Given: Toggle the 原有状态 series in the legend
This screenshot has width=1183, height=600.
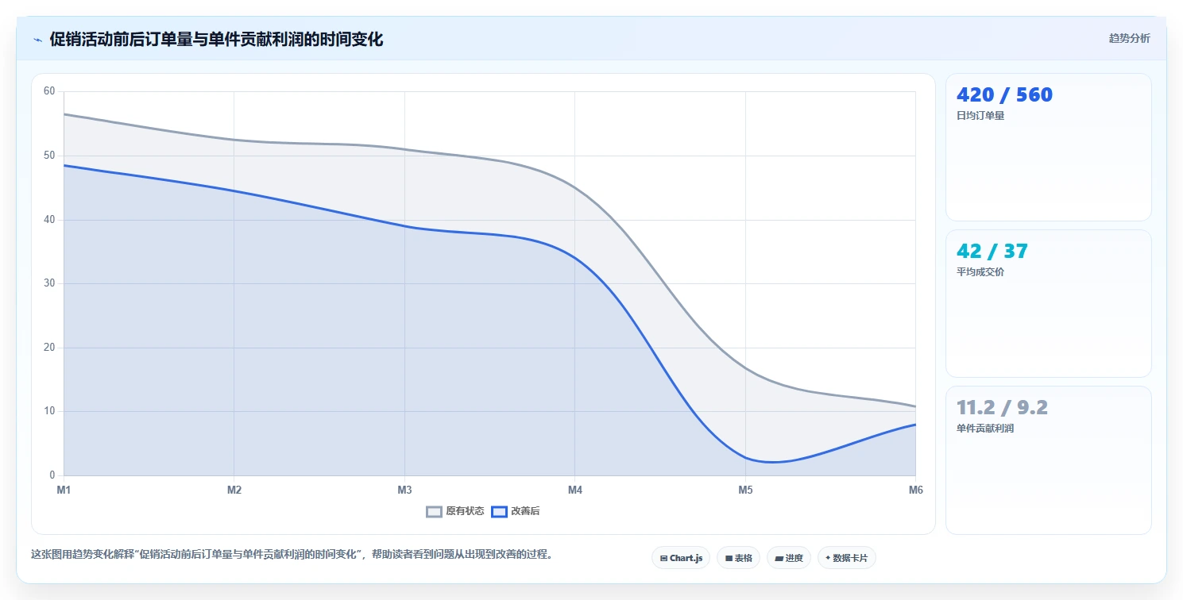Looking at the screenshot, I should (455, 511).
